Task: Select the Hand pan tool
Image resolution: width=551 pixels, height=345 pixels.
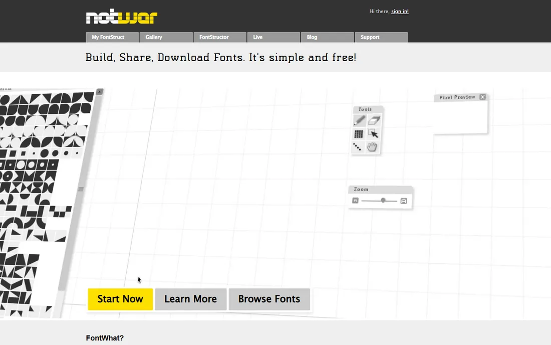Action: click(372, 146)
